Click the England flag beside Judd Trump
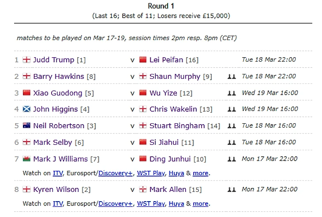 (26, 59)
